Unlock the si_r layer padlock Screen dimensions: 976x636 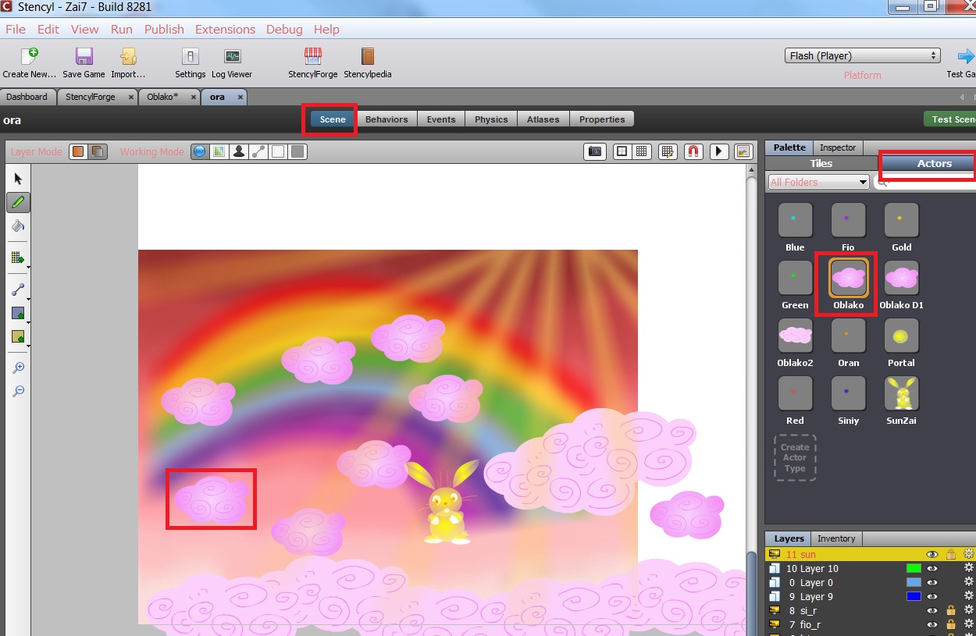[951, 610]
